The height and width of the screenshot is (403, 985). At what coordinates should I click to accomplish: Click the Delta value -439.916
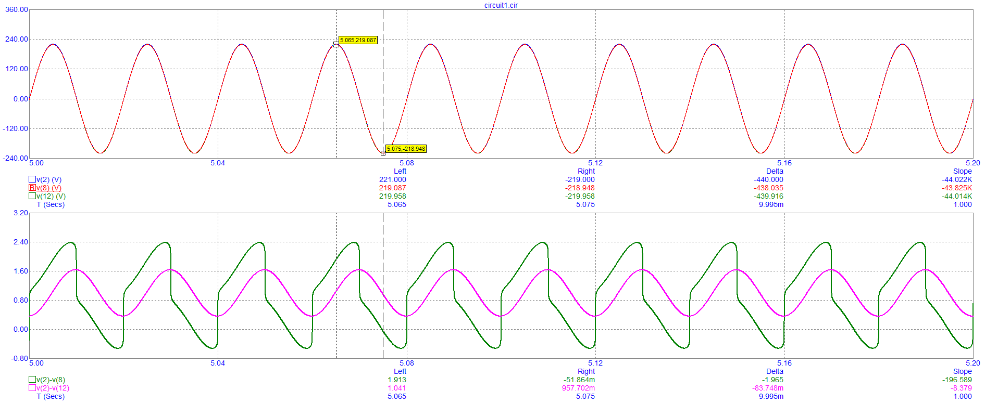coord(769,196)
